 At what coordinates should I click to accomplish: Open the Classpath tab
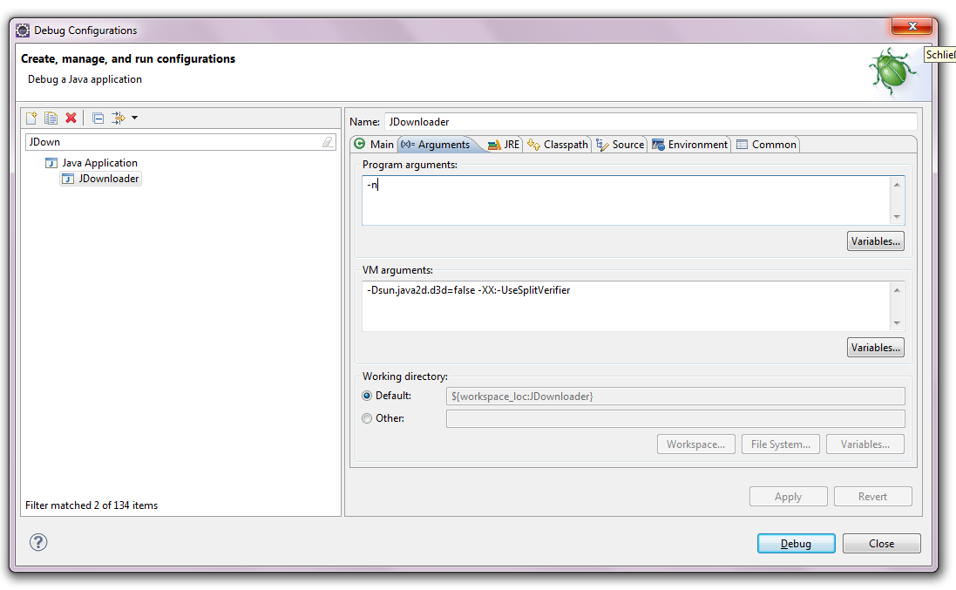tap(558, 145)
